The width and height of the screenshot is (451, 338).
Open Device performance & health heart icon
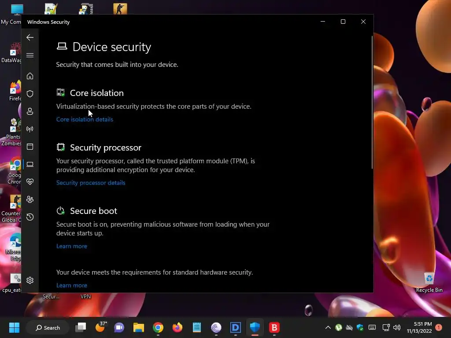click(30, 182)
